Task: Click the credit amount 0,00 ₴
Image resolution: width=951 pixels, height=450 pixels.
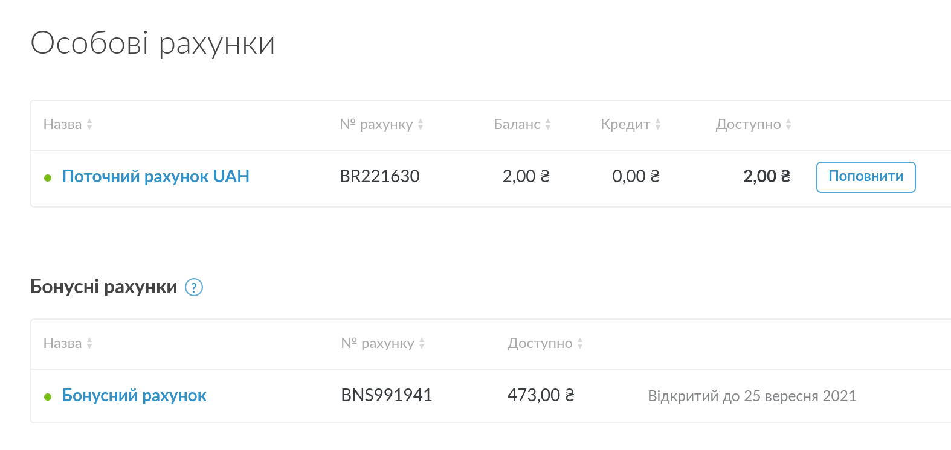Action: [636, 177]
